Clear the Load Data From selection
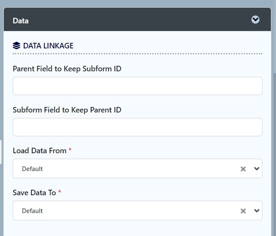This screenshot has height=236, width=276. pos(243,169)
